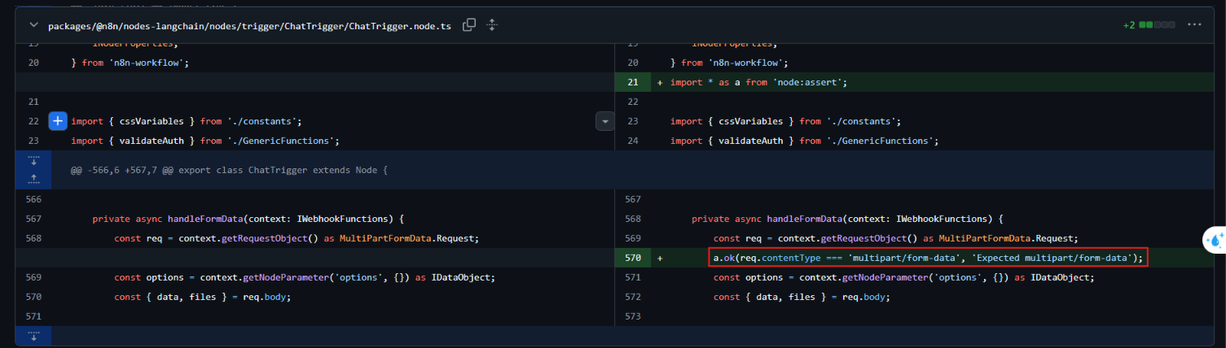This screenshot has height=348, width=1226.
Task: Click left 'import { validateAuth }' line
Action: [205, 141]
